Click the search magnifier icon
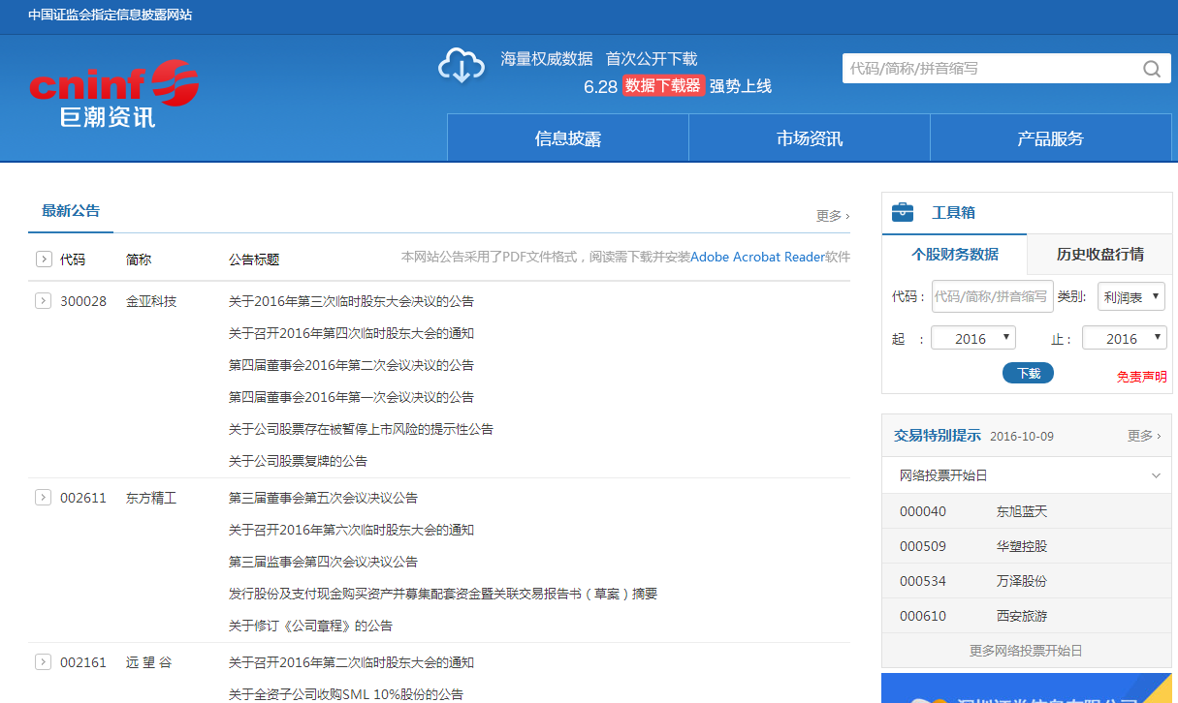The width and height of the screenshot is (1178, 703). click(x=1151, y=69)
